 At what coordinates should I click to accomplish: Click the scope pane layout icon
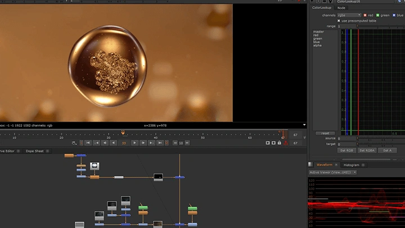point(310,164)
